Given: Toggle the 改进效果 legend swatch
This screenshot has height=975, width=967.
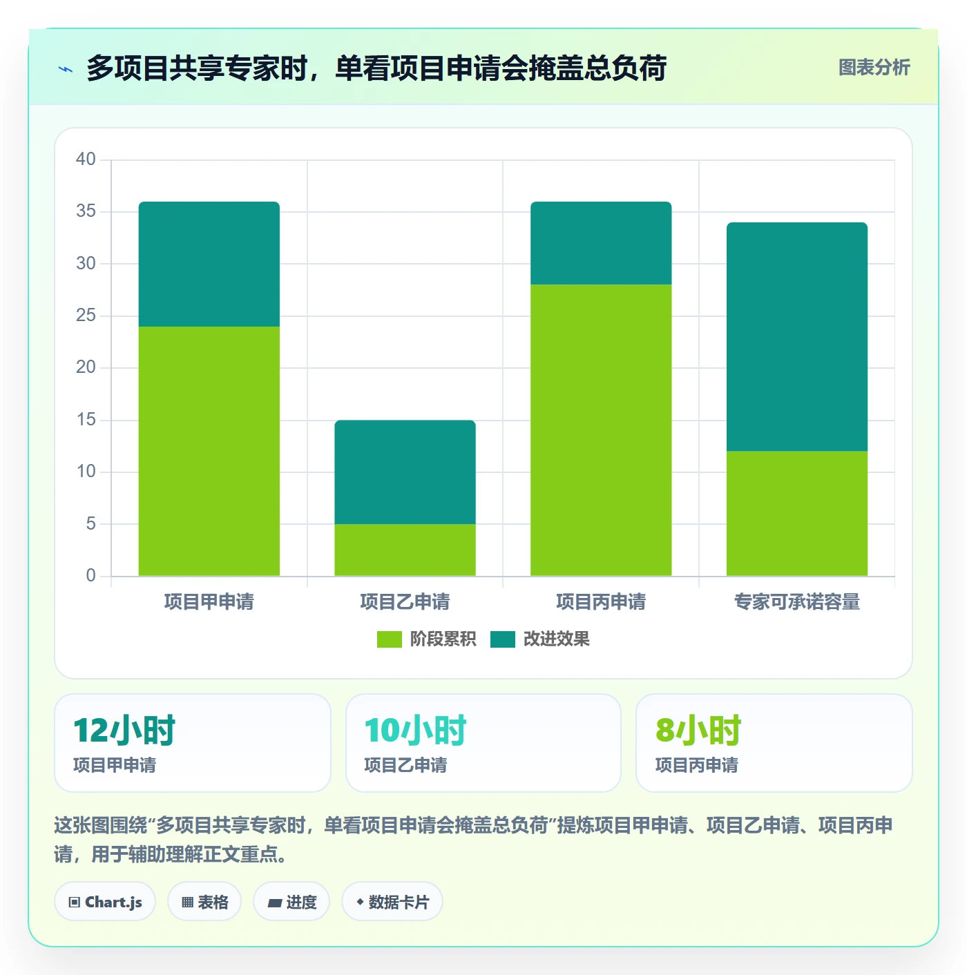Looking at the screenshot, I should pos(503,639).
